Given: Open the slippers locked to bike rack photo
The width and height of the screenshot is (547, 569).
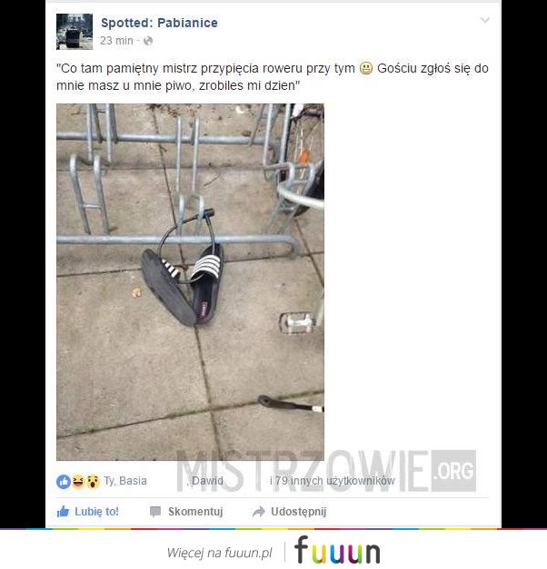Looking at the screenshot, I should tap(190, 282).
